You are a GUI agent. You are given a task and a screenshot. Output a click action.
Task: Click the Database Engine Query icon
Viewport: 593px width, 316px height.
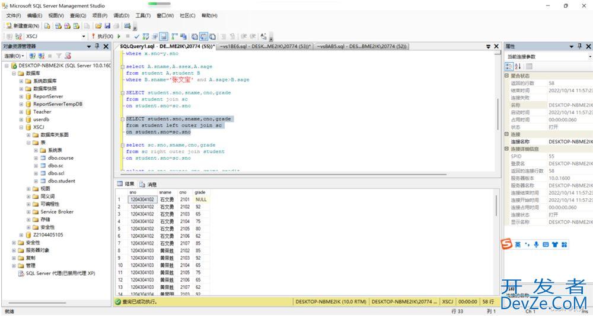[x=47, y=26]
